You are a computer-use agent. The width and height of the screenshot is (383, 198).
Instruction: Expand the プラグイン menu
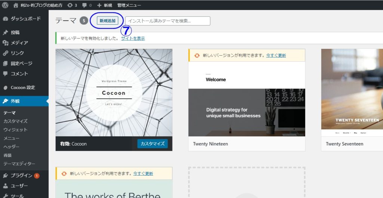21,176
